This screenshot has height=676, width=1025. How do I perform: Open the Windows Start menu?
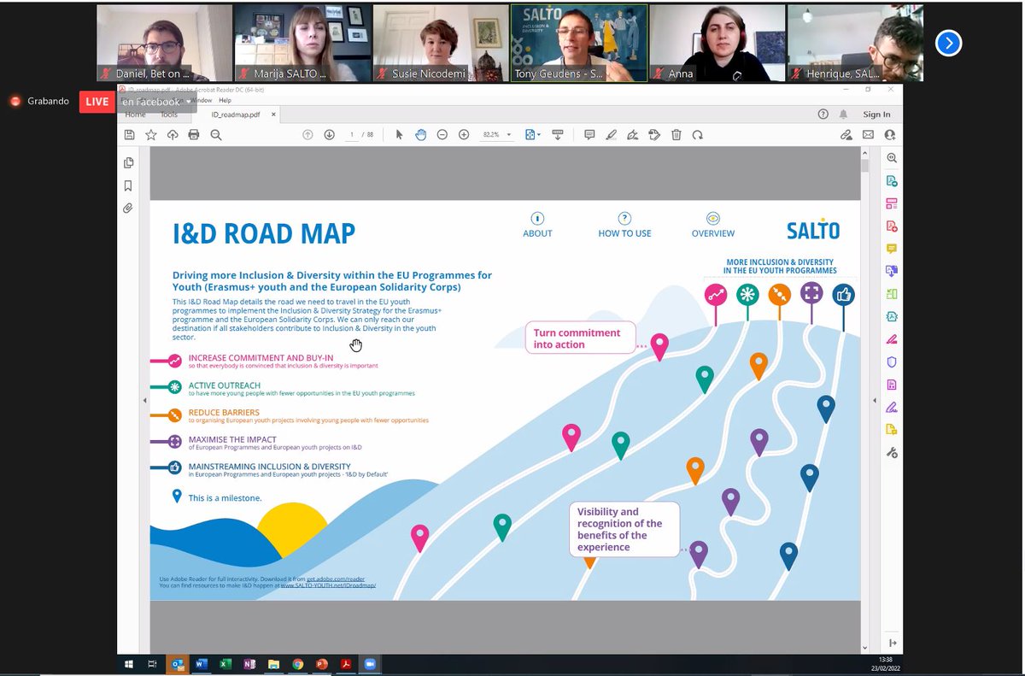point(129,664)
